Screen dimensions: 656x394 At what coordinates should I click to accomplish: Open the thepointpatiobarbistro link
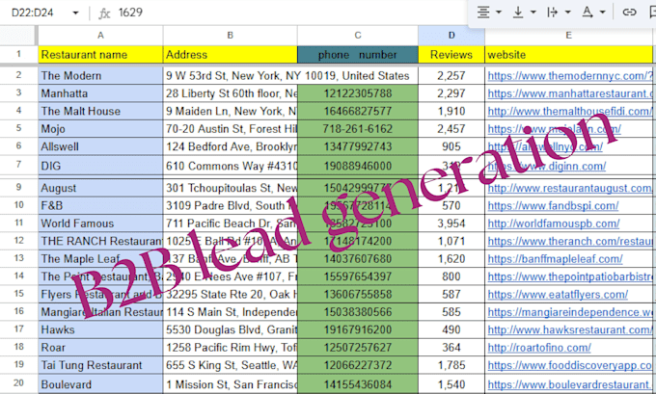point(570,276)
